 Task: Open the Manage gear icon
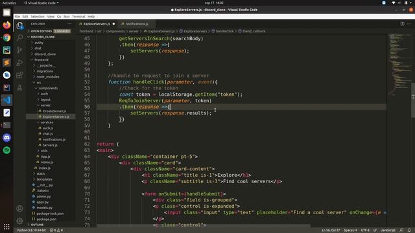(x=20, y=221)
